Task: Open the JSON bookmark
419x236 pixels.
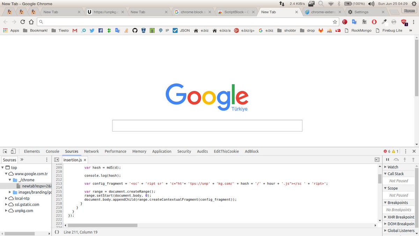Action: pyautogui.click(x=181, y=30)
